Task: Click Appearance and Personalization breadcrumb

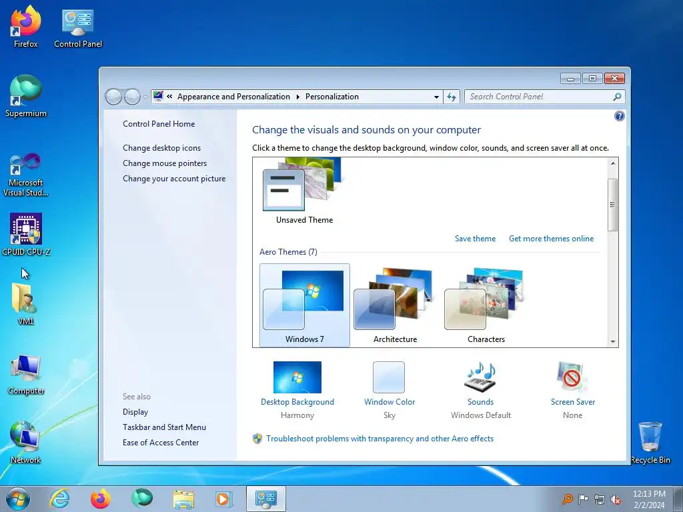Action: [x=233, y=97]
